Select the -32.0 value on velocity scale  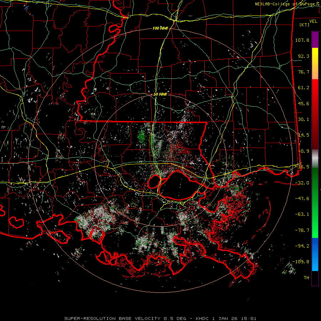point(302,183)
